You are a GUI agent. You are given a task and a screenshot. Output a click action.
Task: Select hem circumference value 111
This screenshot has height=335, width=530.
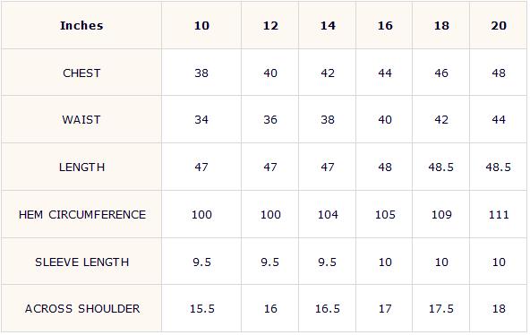pyautogui.click(x=499, y=215)
